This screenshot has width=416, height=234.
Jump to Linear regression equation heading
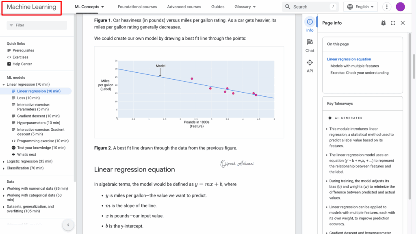point(349,59)
